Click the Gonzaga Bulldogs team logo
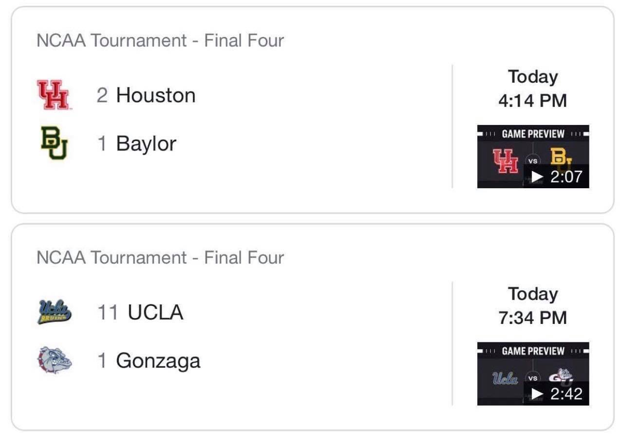621x444 pixels. [54, 360]
